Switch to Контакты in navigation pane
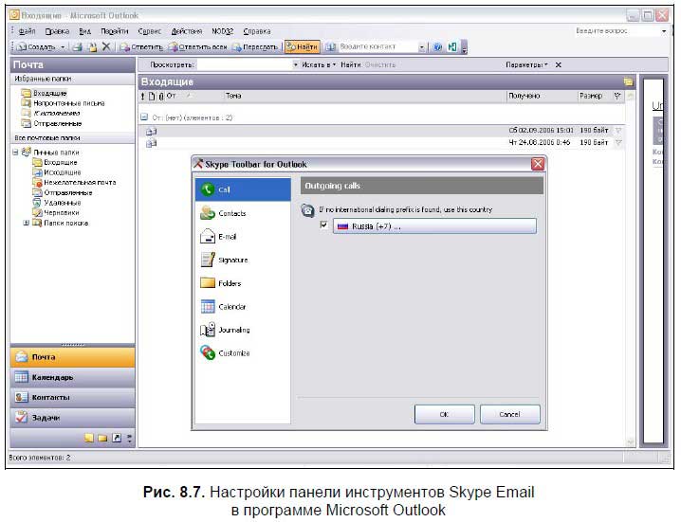 coord(50,397)
